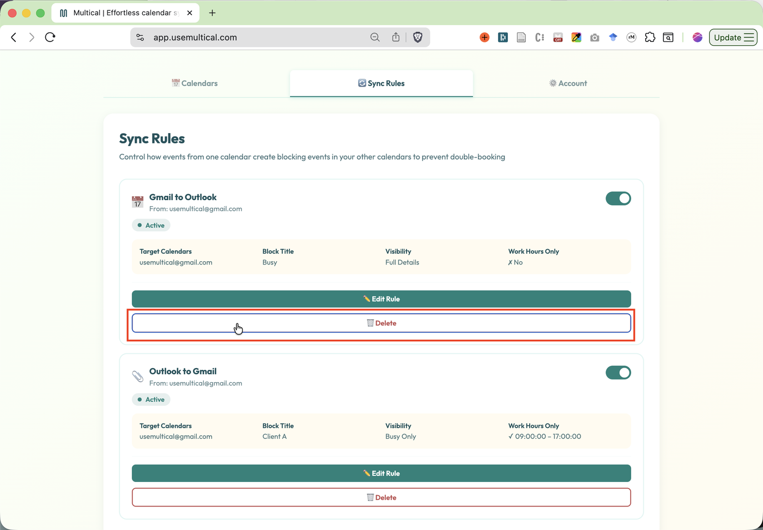Switch to the Calendars tab

pos(195,83)
